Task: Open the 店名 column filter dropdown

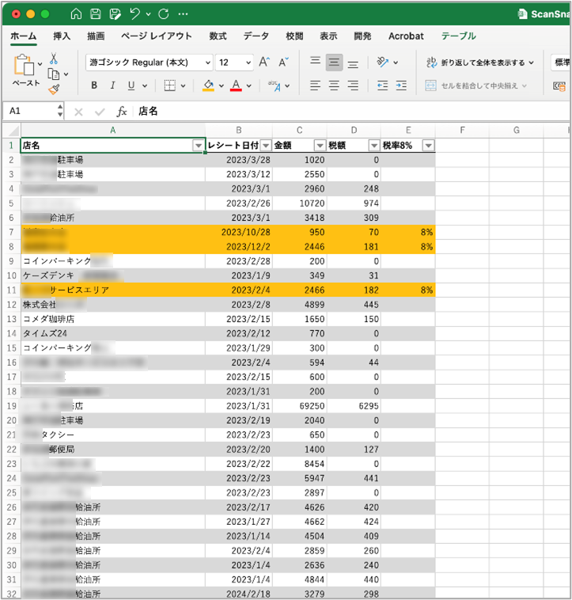Action: pyautogui.click(x=198, y=146)
